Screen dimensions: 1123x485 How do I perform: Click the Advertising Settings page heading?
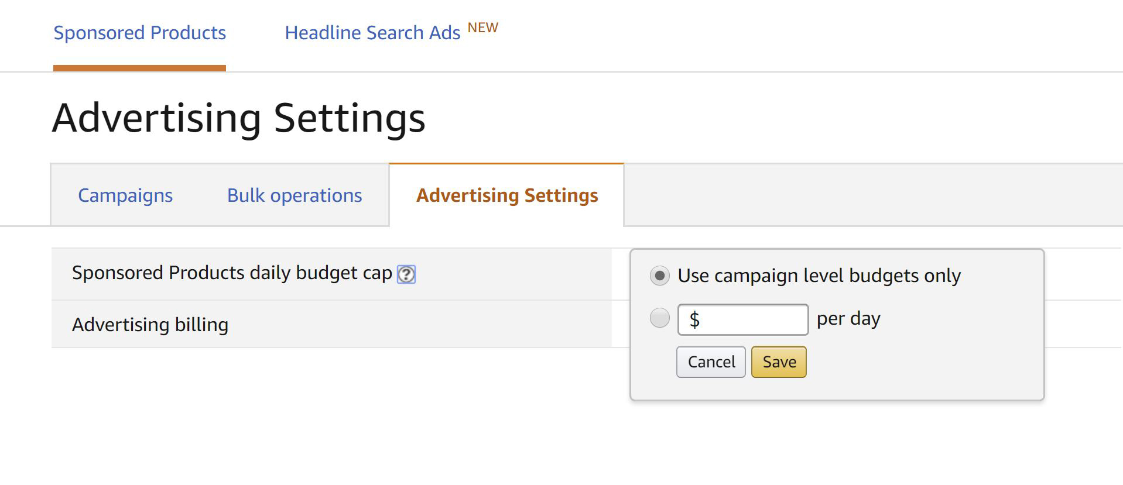[x=238, y=118]
